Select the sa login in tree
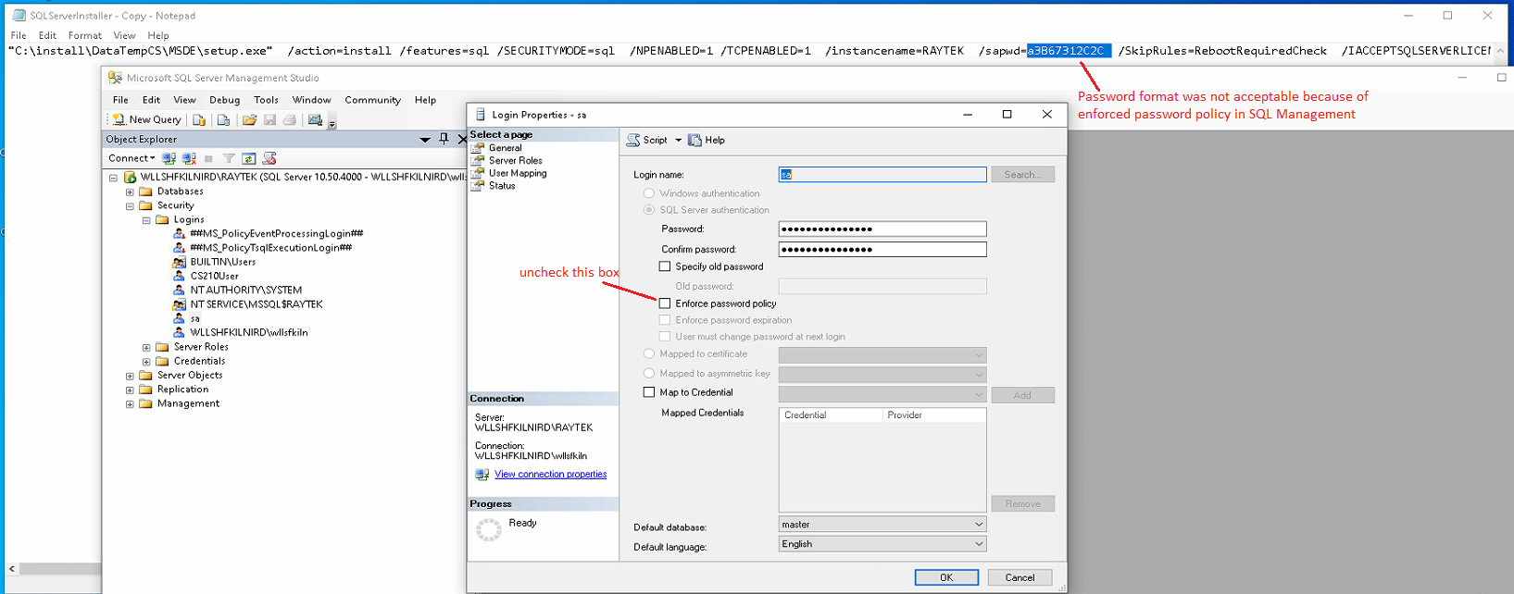 click(x=194, y=318)
